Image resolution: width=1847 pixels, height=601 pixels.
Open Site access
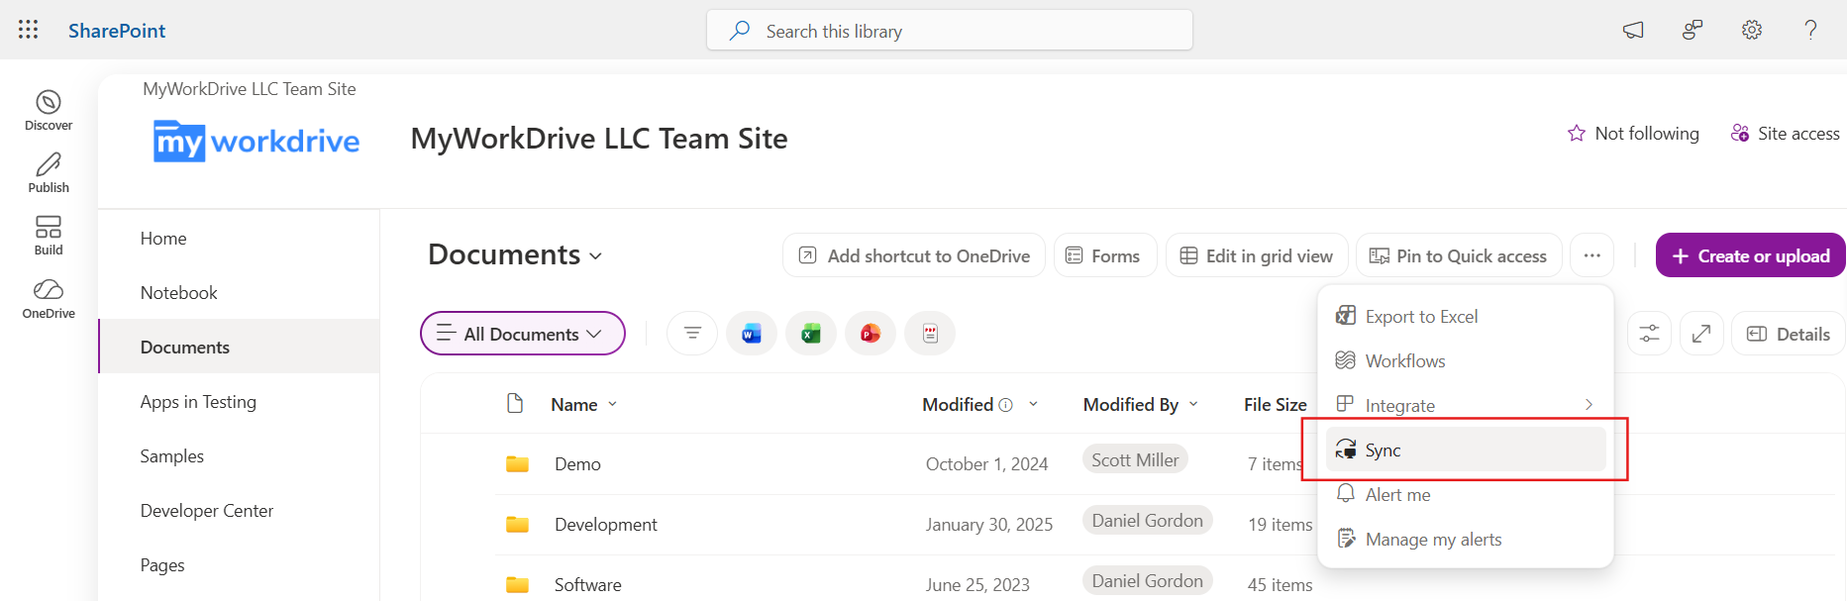pyautogui.click(x=1785, y=134)
